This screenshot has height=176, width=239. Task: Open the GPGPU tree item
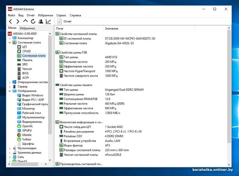point(27,130)
